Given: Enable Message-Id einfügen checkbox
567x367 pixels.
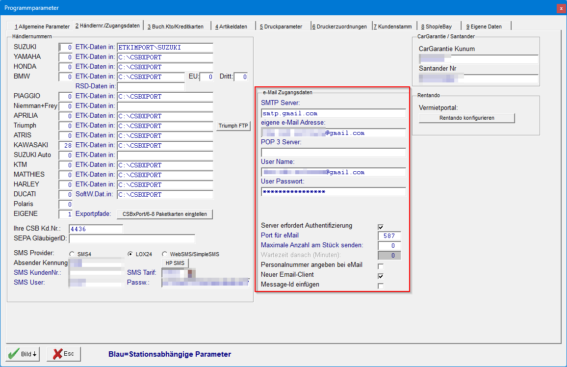Looking at the screenshot, I should tap(381, 286).
